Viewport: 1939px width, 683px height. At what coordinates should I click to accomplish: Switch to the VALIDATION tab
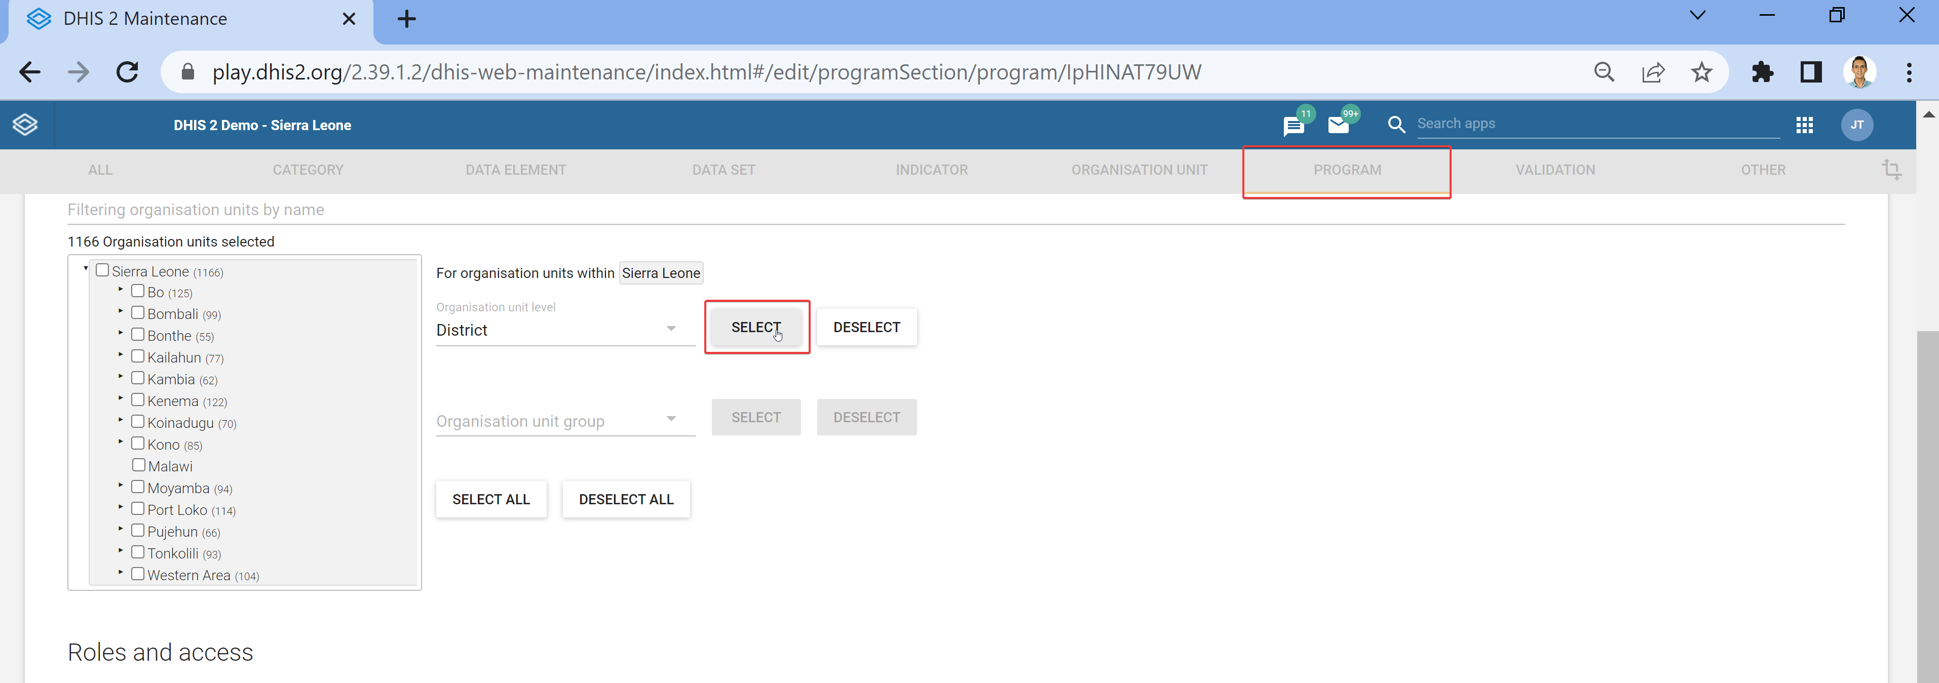pyautogui.click(x=1555, y=170)
